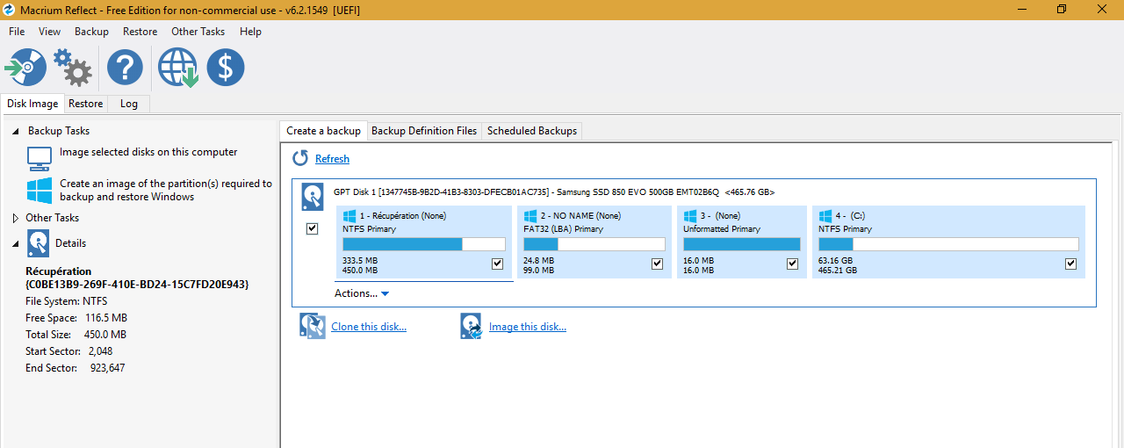Switch to the Scheduled Backups tab
This screenshot has width=1124, height=448.
(x=532, y=131)
